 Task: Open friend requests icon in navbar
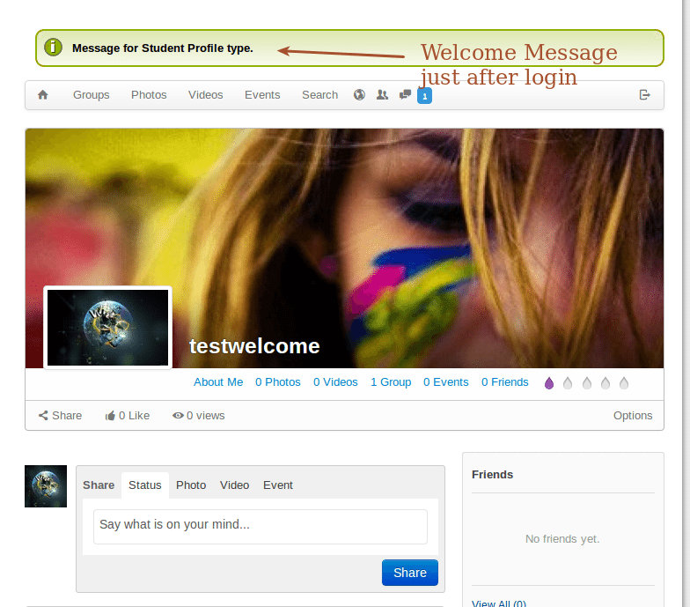[x=382, y=95]
